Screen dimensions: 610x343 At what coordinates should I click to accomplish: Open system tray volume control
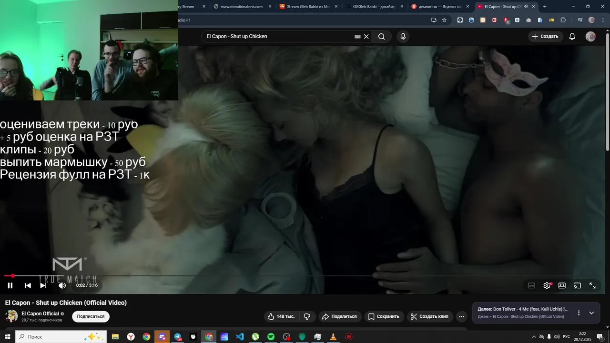point(557,337)
